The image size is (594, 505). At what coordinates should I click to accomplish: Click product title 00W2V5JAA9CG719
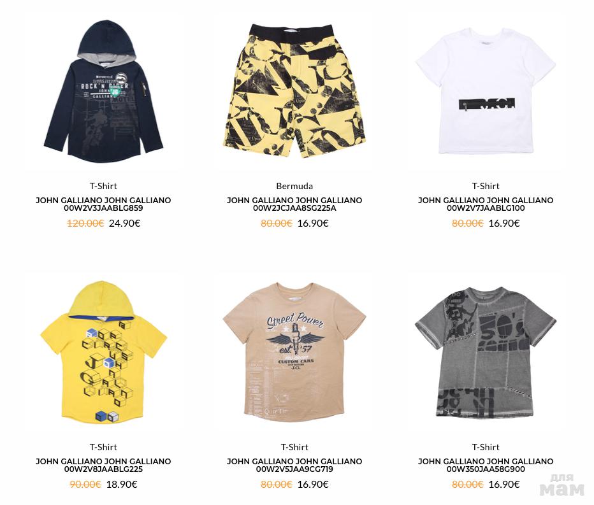click(x=294, y=466)
